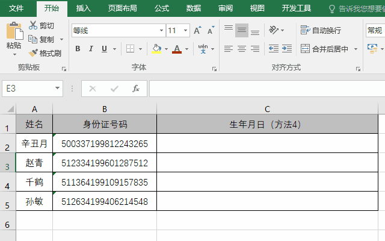Decrease cell indent
Viewport: 385px width, 241px height.
coord(274,49)
